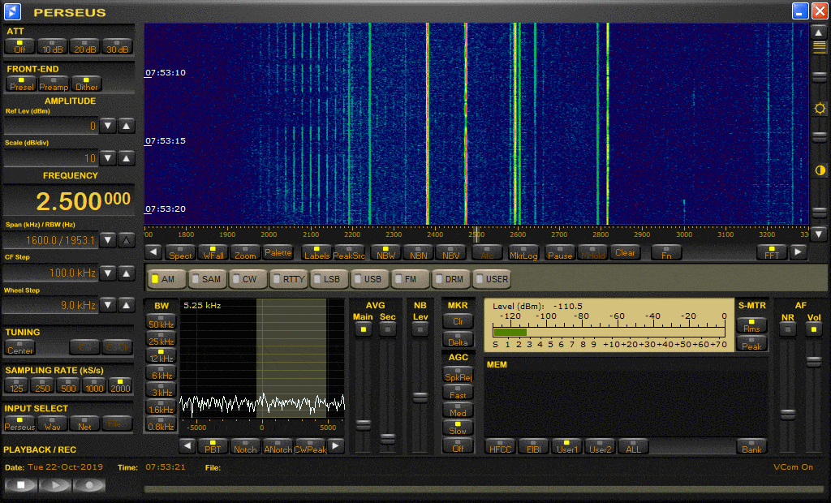
Task: Click the Bank memory button
Action: (751, 446)
